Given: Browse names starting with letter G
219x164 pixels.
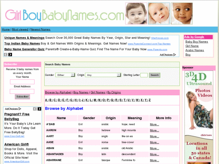Looking at the screenshot, I should click(x=71, y=100).
